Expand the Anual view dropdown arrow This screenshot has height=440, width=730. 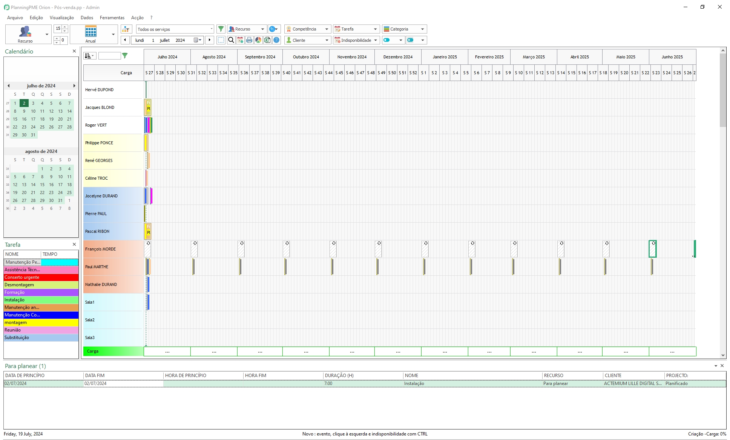tap(113, 34)
